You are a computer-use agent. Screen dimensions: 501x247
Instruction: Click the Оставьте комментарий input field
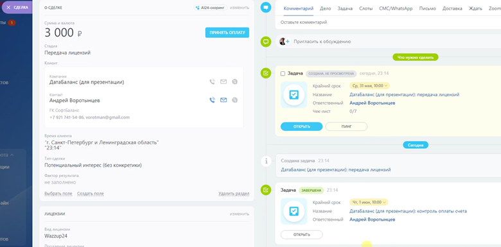click(388, 22)
